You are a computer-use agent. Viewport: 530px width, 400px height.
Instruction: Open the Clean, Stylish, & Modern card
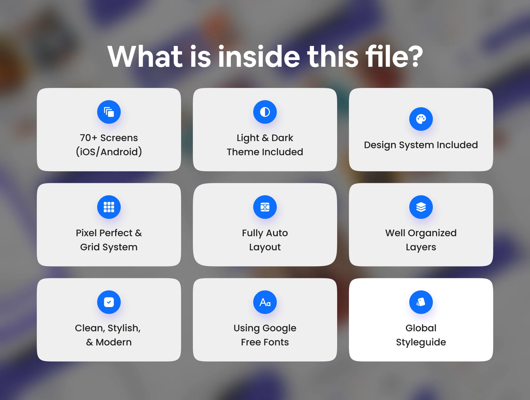pos(109,320)
